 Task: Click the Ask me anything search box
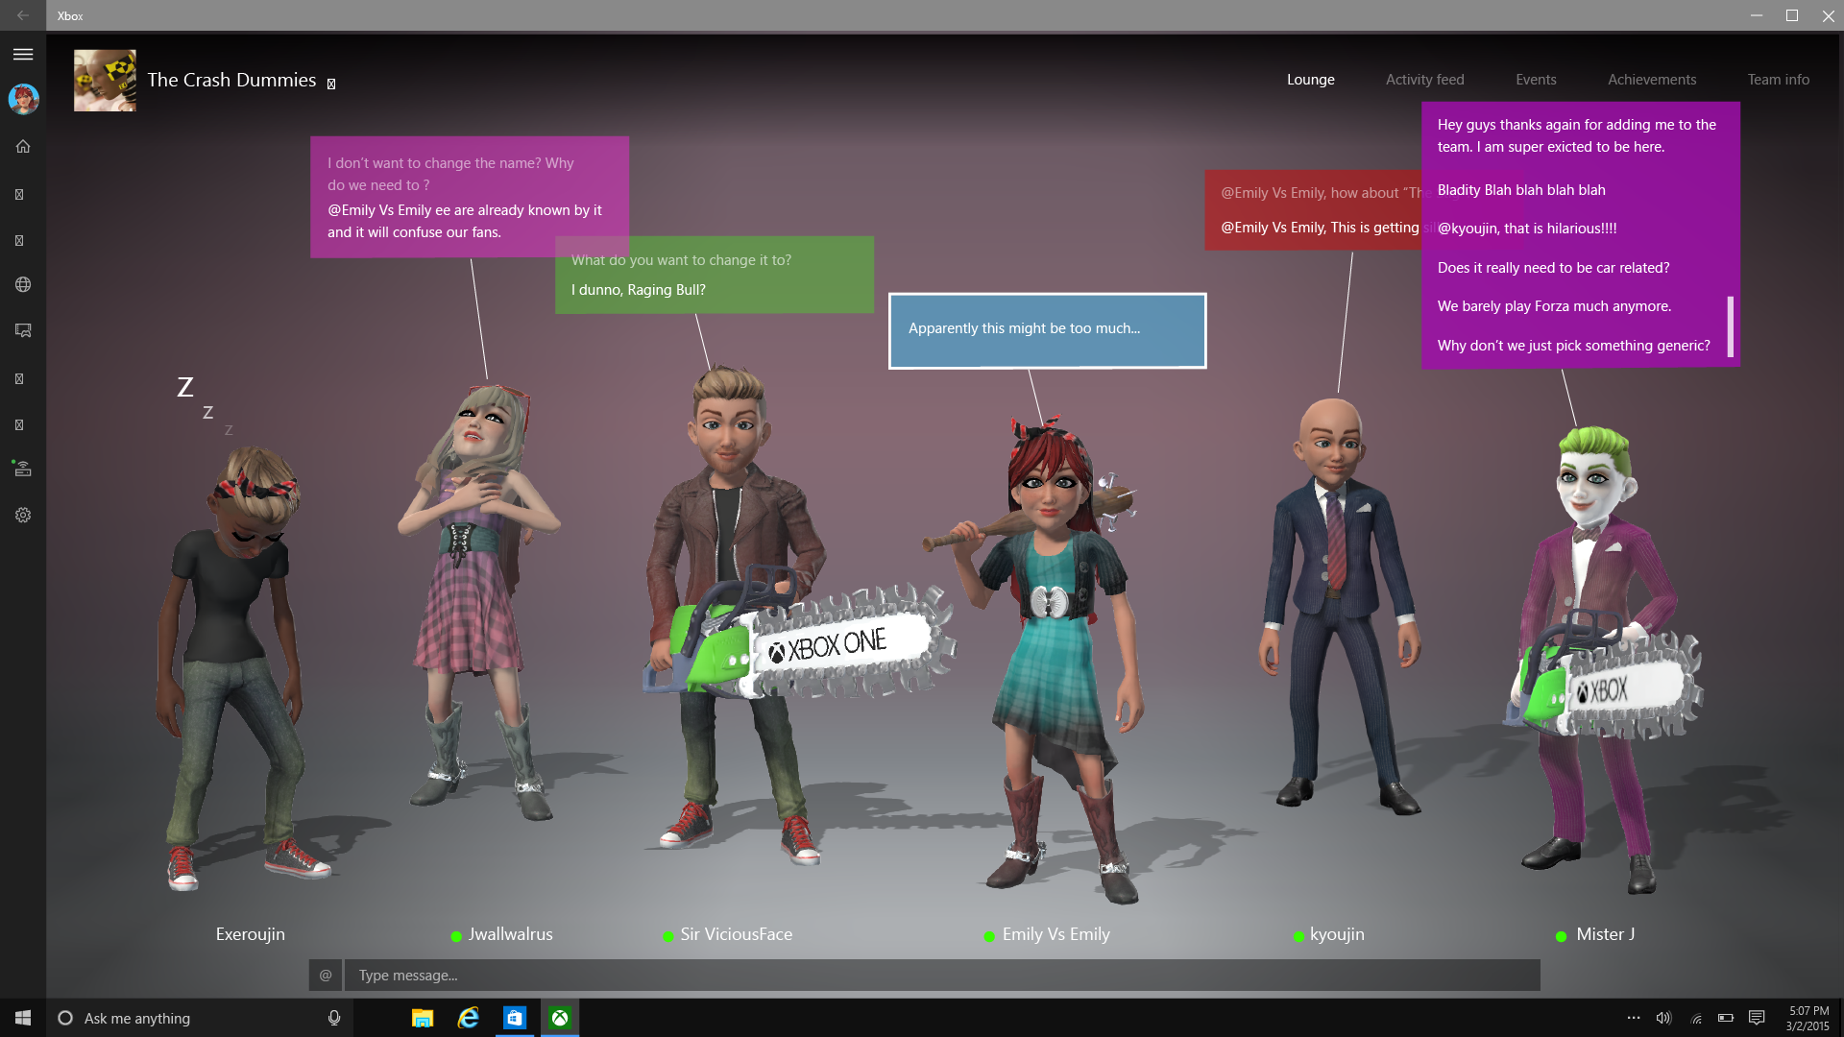pyautogui.click(x=200, y=1018)
